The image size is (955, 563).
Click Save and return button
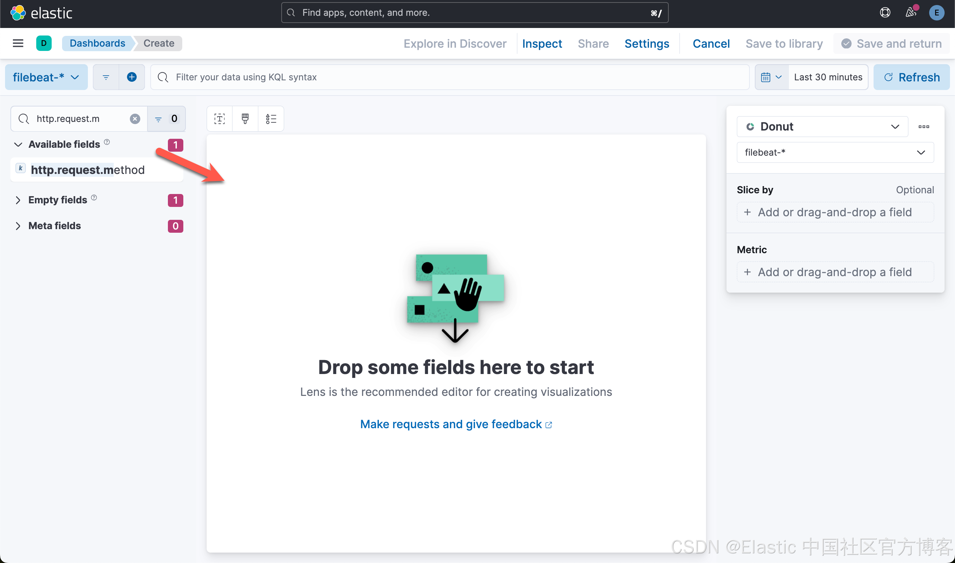coord(891,44)
